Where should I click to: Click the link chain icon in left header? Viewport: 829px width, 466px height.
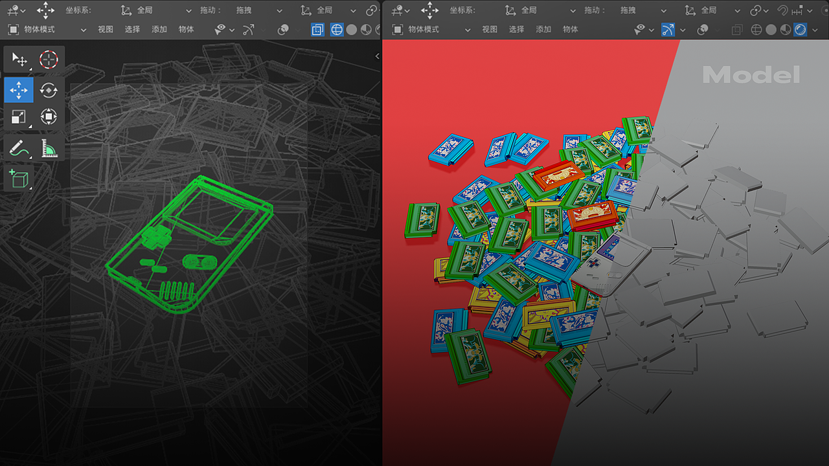pos(371,10)
